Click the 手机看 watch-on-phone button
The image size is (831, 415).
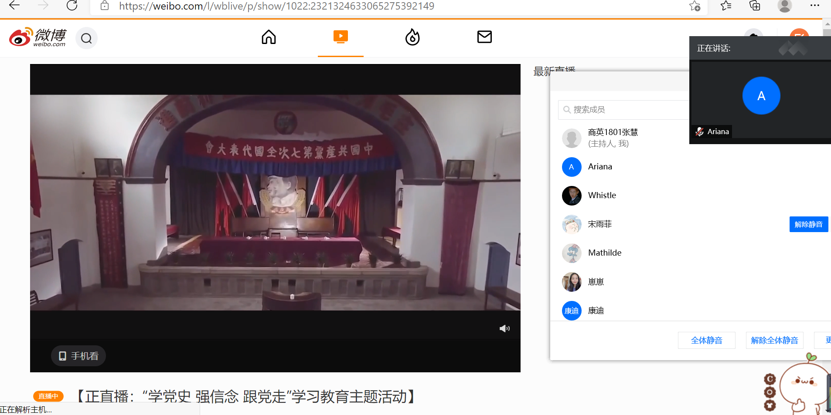(78, 356)
